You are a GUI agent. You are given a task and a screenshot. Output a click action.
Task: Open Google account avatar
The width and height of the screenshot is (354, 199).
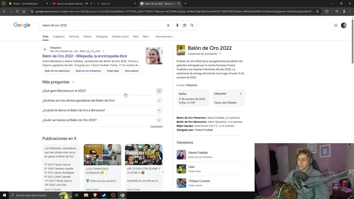[344, 25]
